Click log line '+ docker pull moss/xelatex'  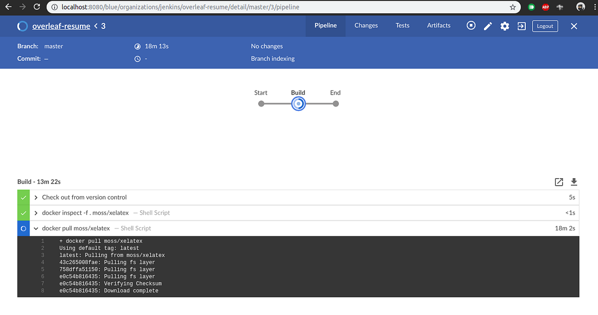(101, 241)
